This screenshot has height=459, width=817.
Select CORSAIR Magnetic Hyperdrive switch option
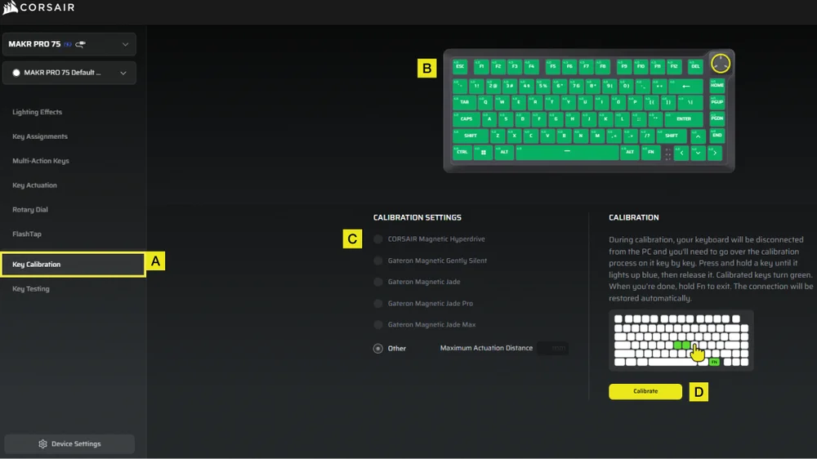[377, 239]
